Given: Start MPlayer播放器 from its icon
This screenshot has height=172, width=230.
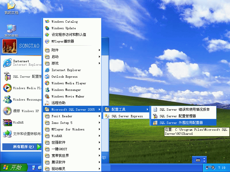Looking at the screenshot, I should point(47,41).
